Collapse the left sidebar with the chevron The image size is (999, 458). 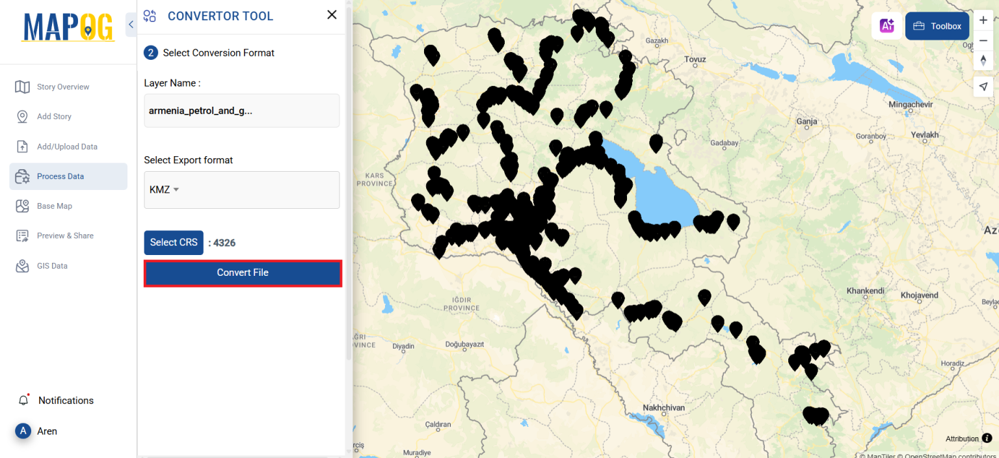click(x=130, y=24)
